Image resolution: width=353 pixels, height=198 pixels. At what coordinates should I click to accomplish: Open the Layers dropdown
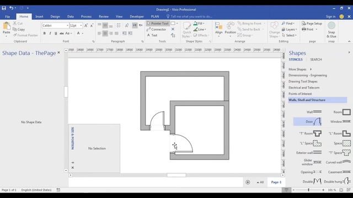pyautogui.click(x=289, y=29)
